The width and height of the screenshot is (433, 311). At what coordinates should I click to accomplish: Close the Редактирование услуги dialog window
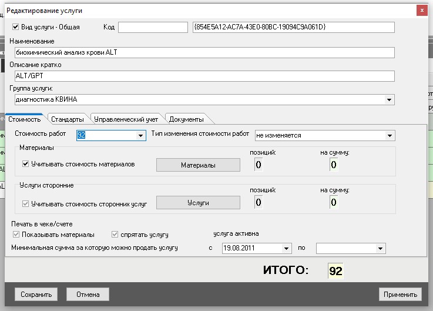tap(421, 10)
